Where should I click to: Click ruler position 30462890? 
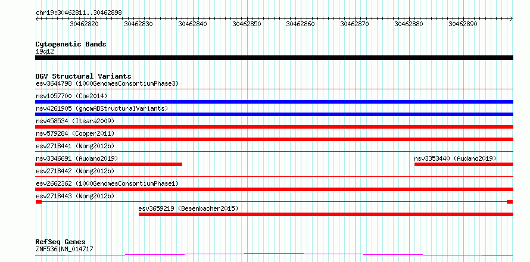click(463, 24)
